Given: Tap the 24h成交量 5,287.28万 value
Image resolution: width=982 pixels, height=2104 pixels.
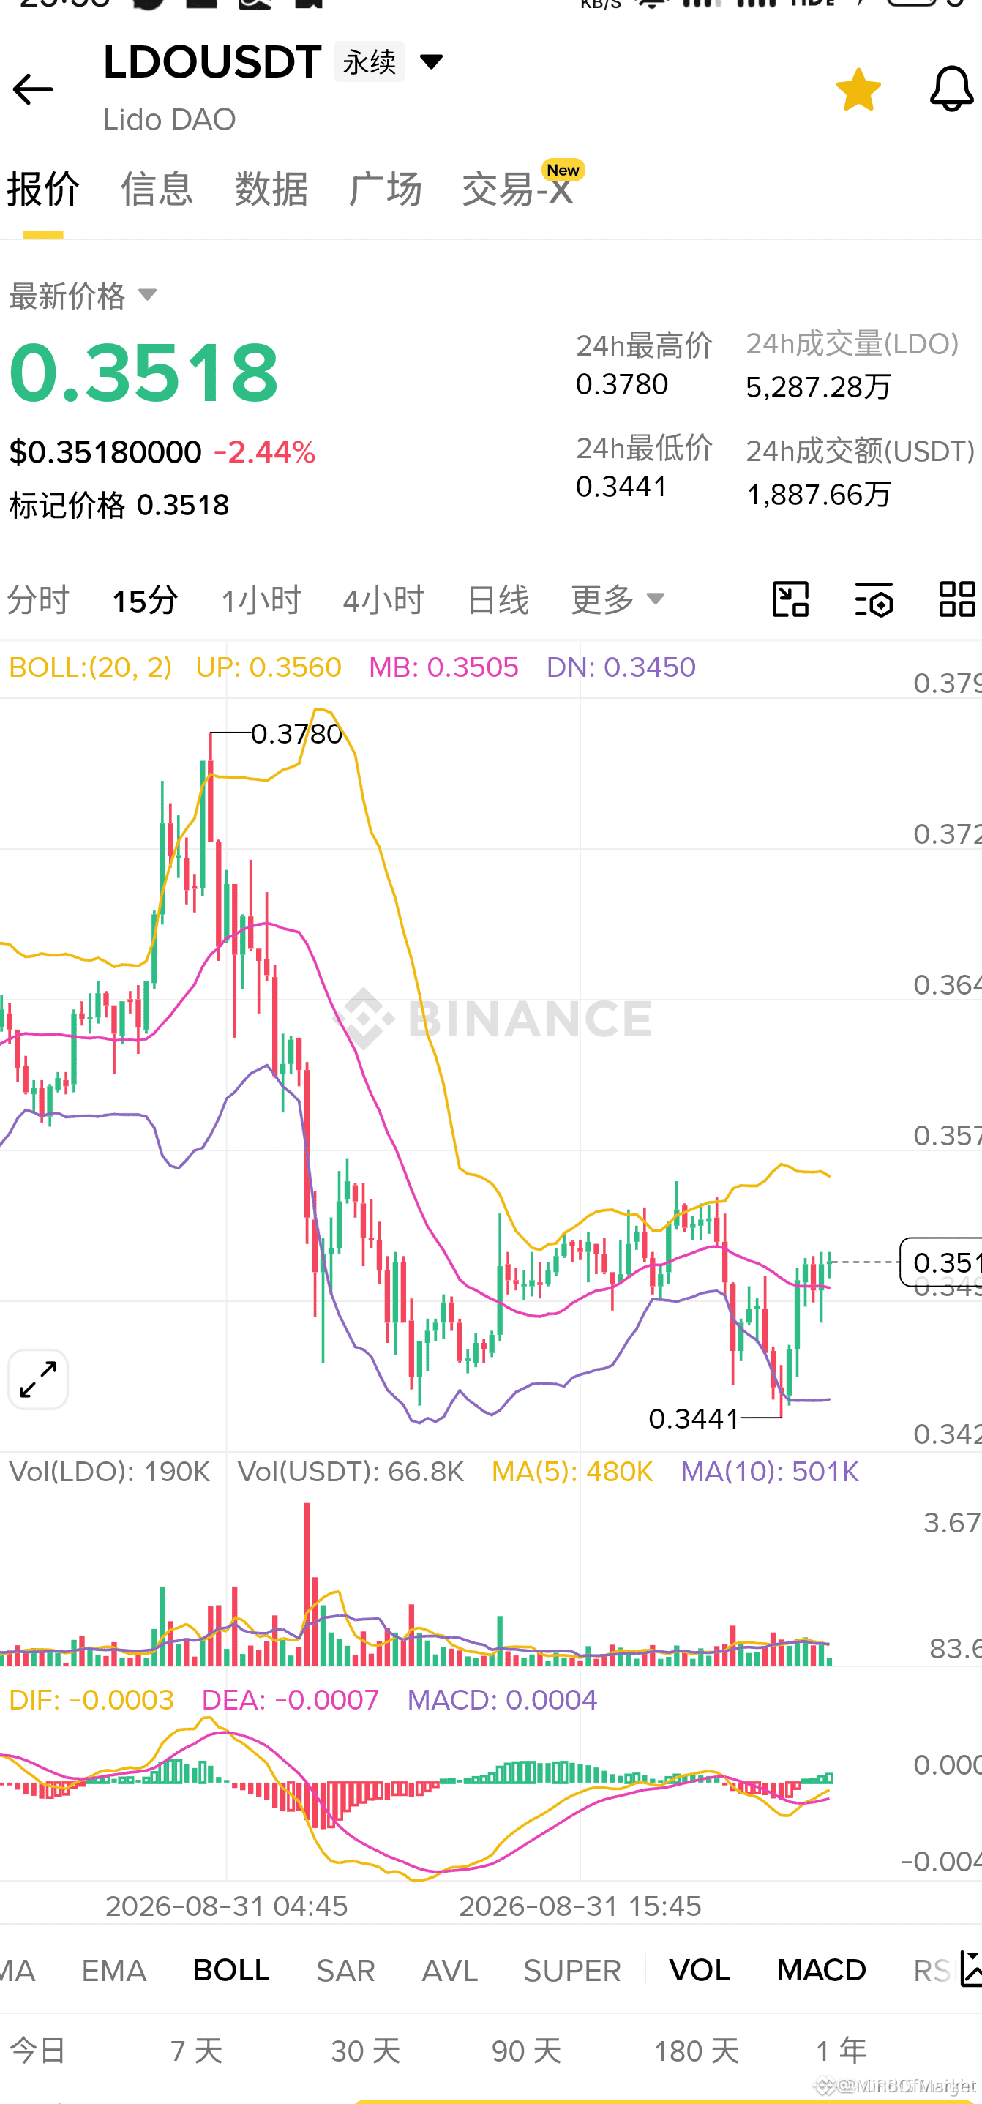Looking at the screenshot, I should click(818, 386).
